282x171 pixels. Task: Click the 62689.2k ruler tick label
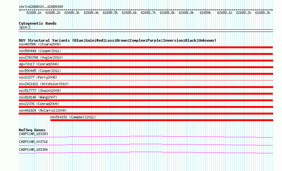point(244,13)
